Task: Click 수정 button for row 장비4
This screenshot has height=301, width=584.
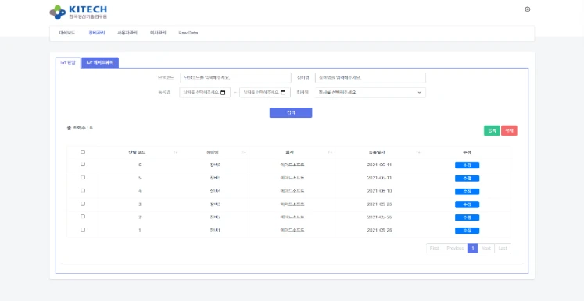Action: point(467,191)
